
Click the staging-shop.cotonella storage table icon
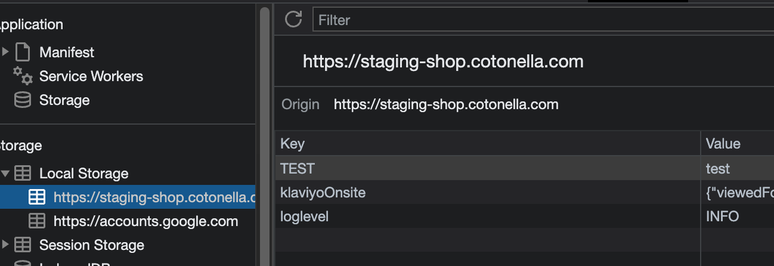(x=37, y=197)
